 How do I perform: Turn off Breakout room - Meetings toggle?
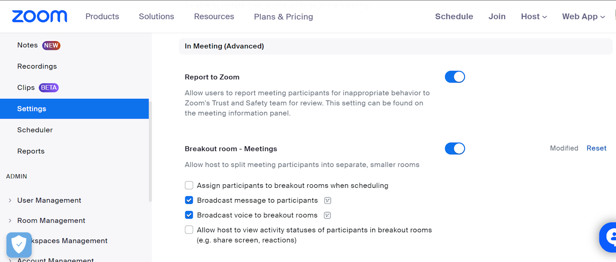pyautogui.click(x=455, y=149)
